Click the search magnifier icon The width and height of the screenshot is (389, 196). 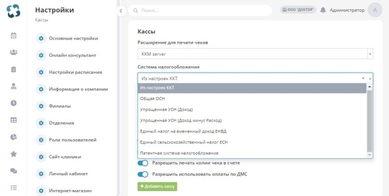[136, 10]
